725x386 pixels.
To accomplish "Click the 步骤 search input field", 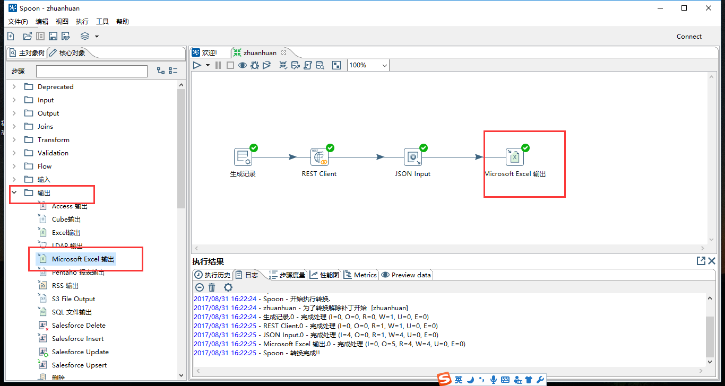I will pos(91,71).
